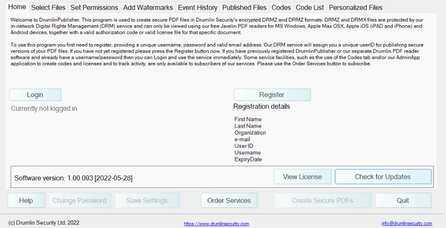Click the 'Currently not logged in' status text

click(x=44, y=108)
